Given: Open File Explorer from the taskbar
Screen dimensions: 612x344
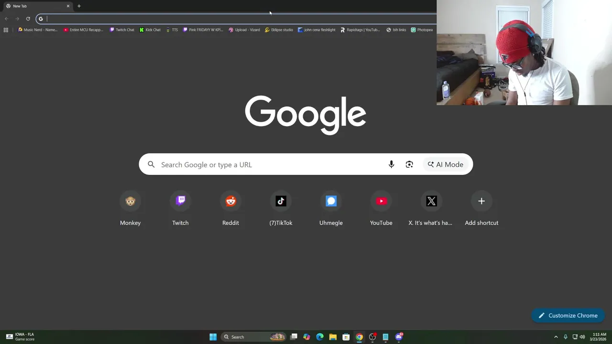Looking at the screenshot, I should click(x=333, y=337).
